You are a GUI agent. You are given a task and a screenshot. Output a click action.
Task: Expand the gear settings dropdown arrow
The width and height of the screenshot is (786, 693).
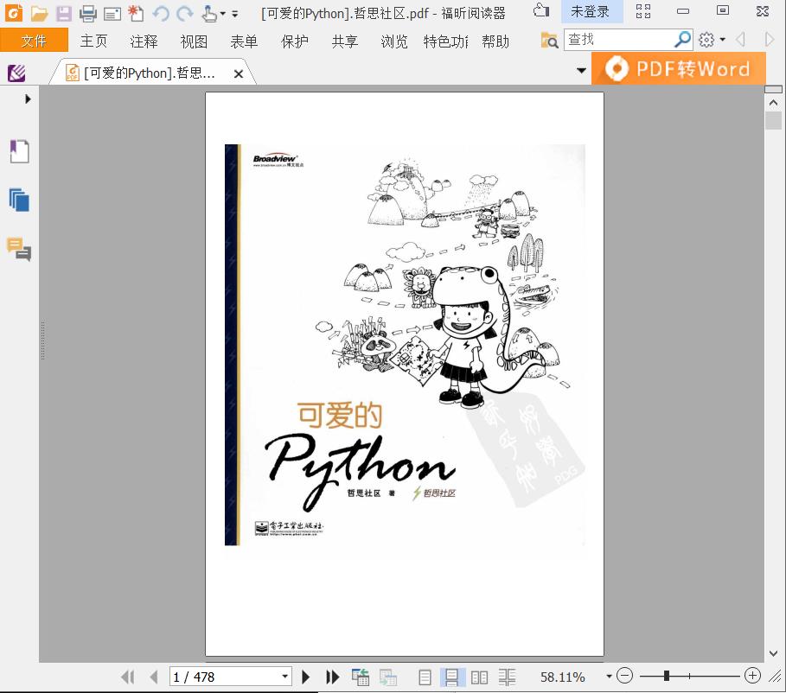tap(722, 39)
